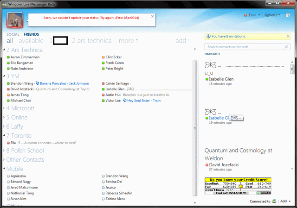Open the 'You have 8 invitations' notice
The image size is (297, 208).
(228, 36)
